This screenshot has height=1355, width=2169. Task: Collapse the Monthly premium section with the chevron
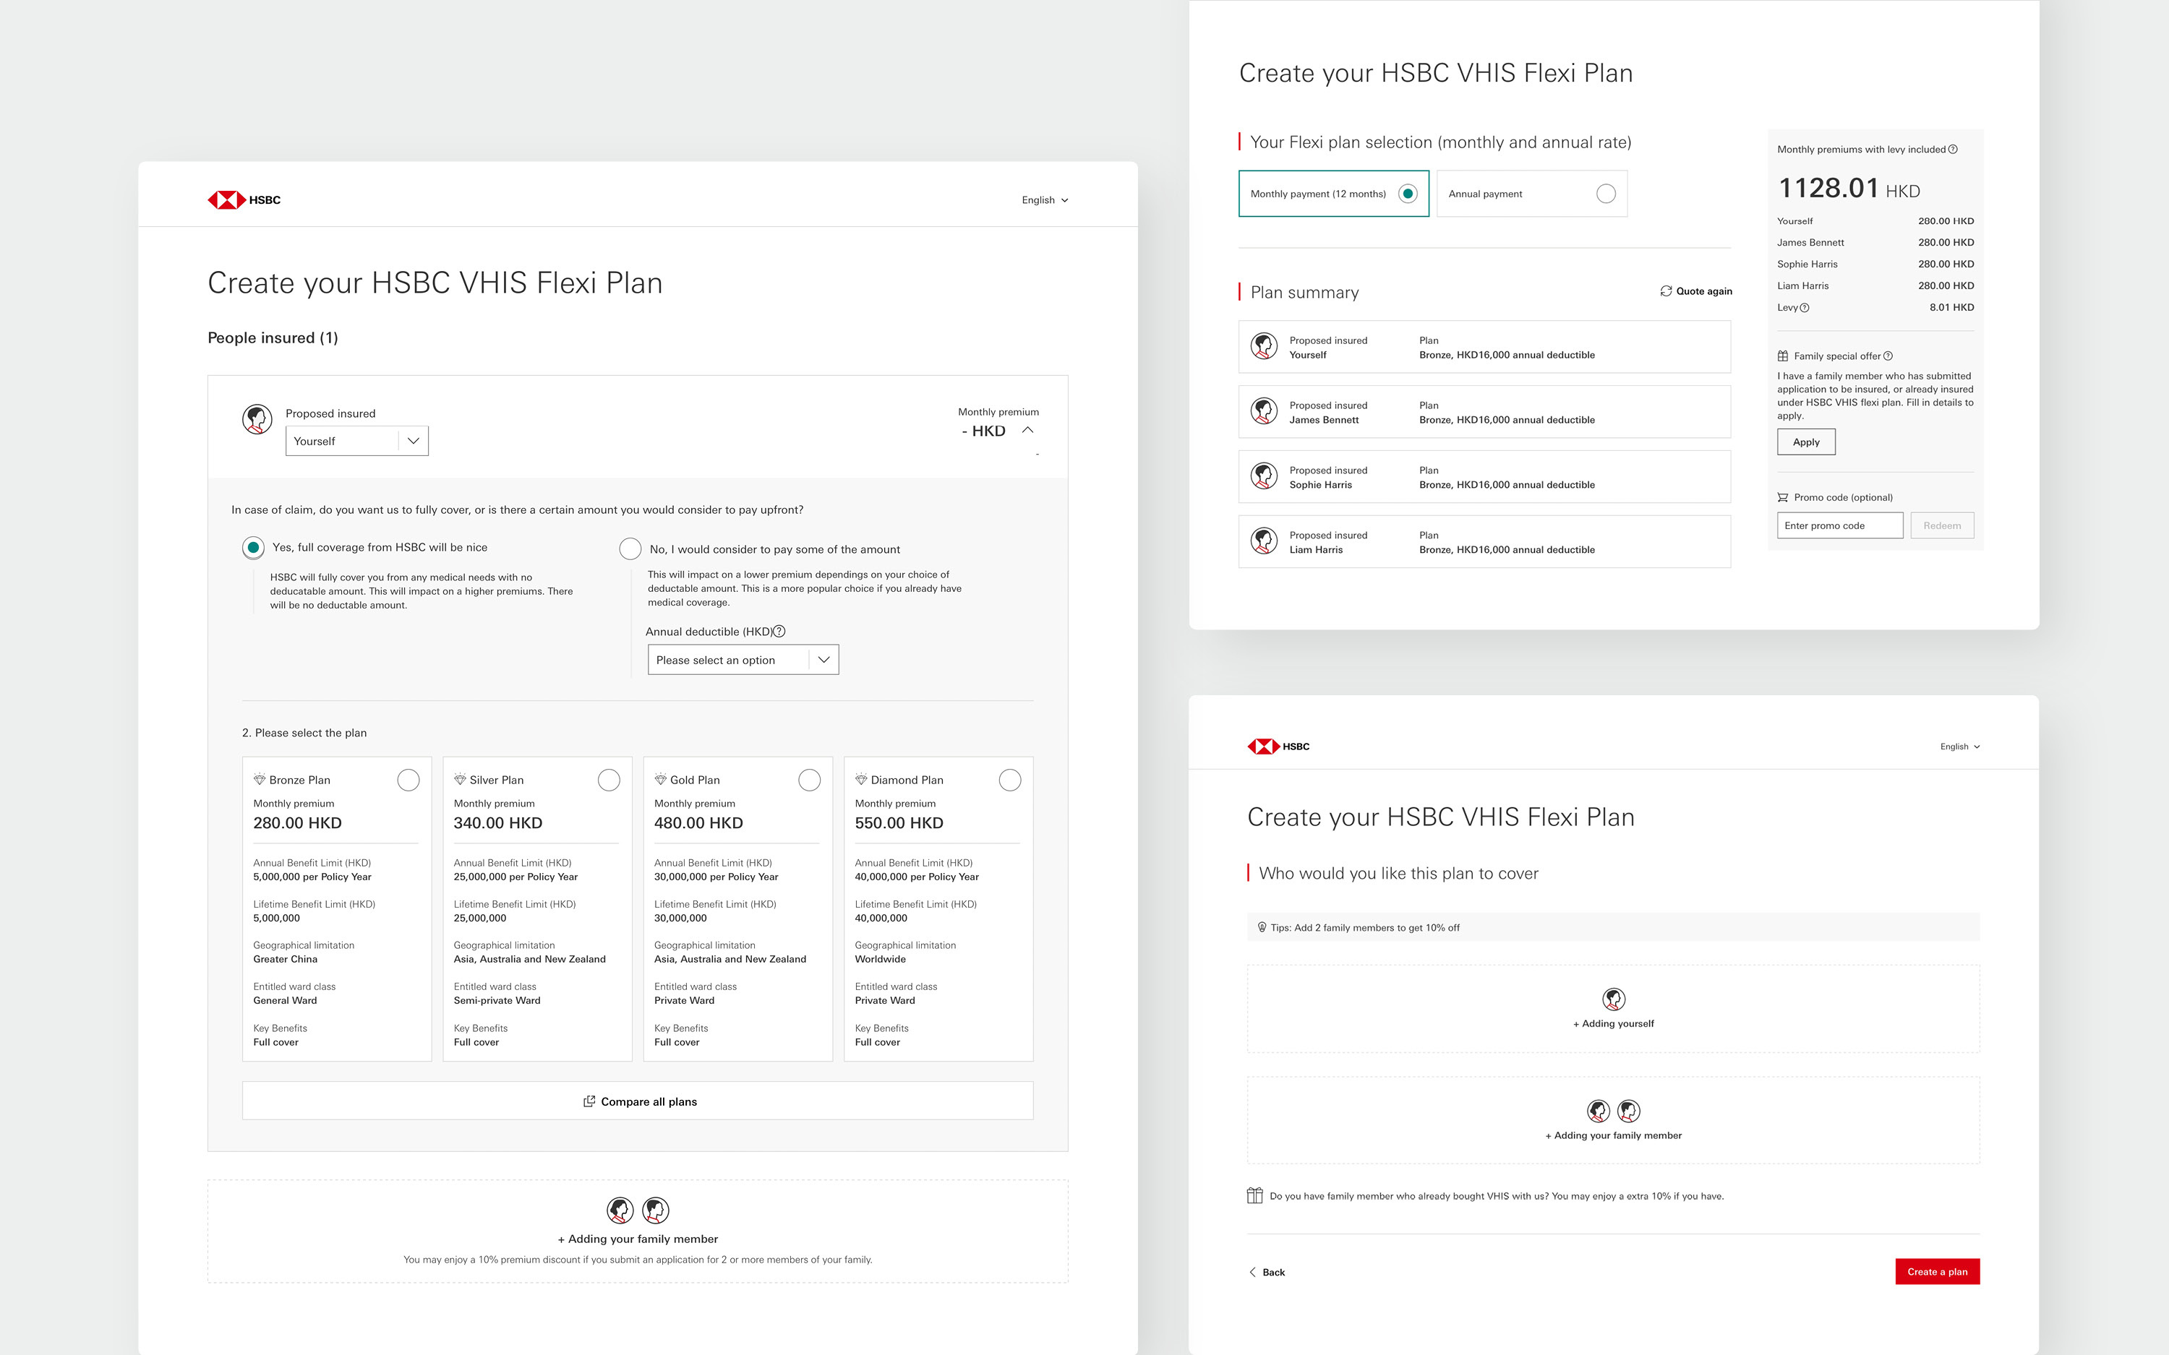1028,430
